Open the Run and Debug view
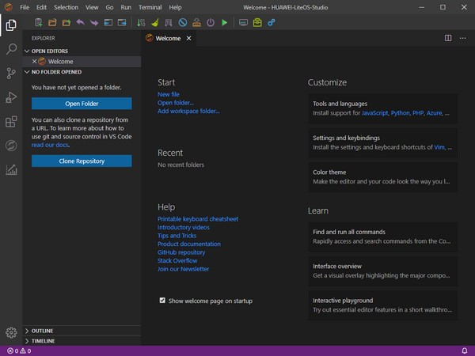 11,97
